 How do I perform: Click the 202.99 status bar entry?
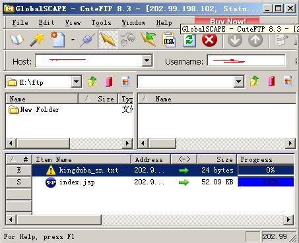tap(275, 236)
